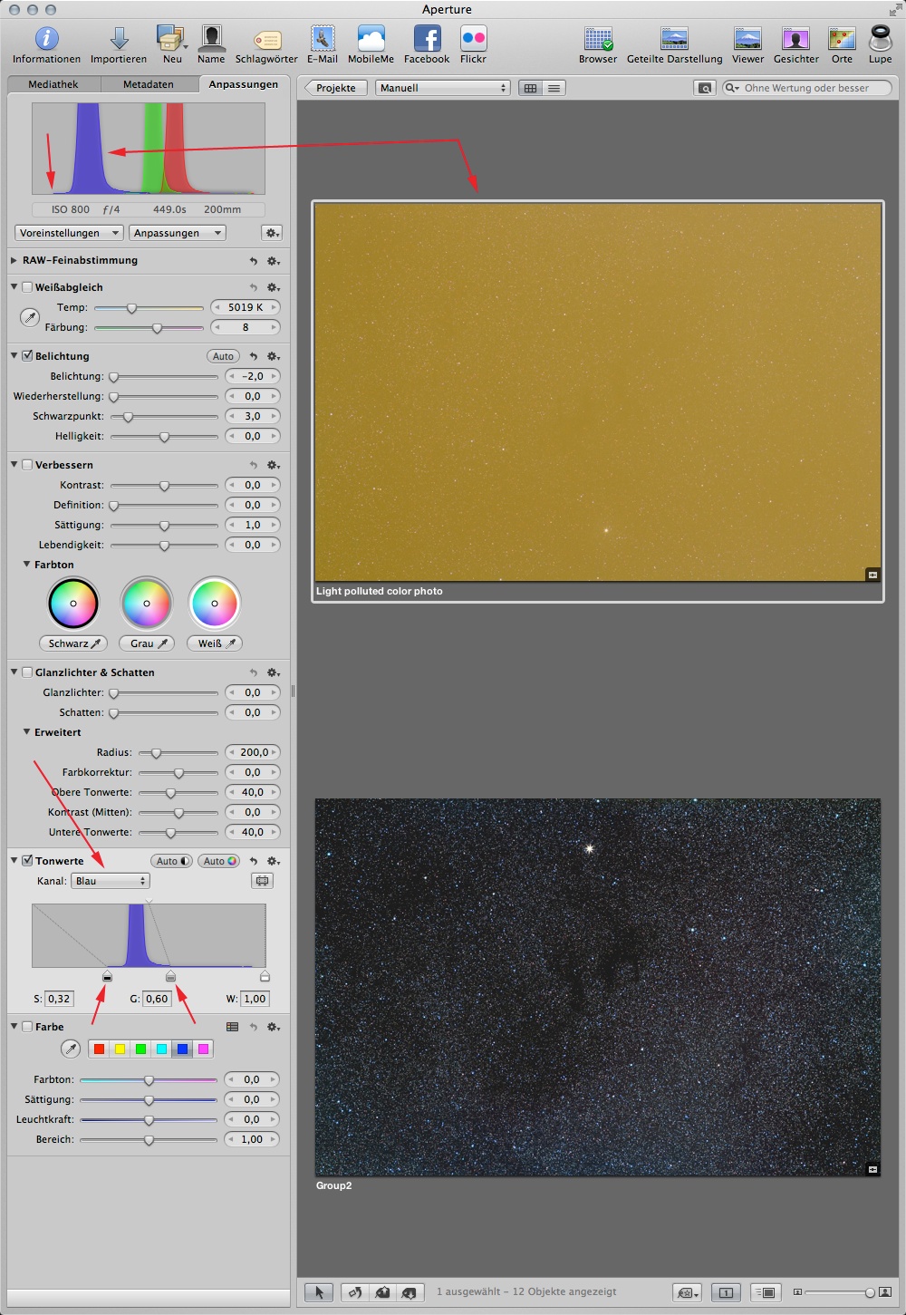Click the Sättigung slider in Verbessern

pos(164,526)
